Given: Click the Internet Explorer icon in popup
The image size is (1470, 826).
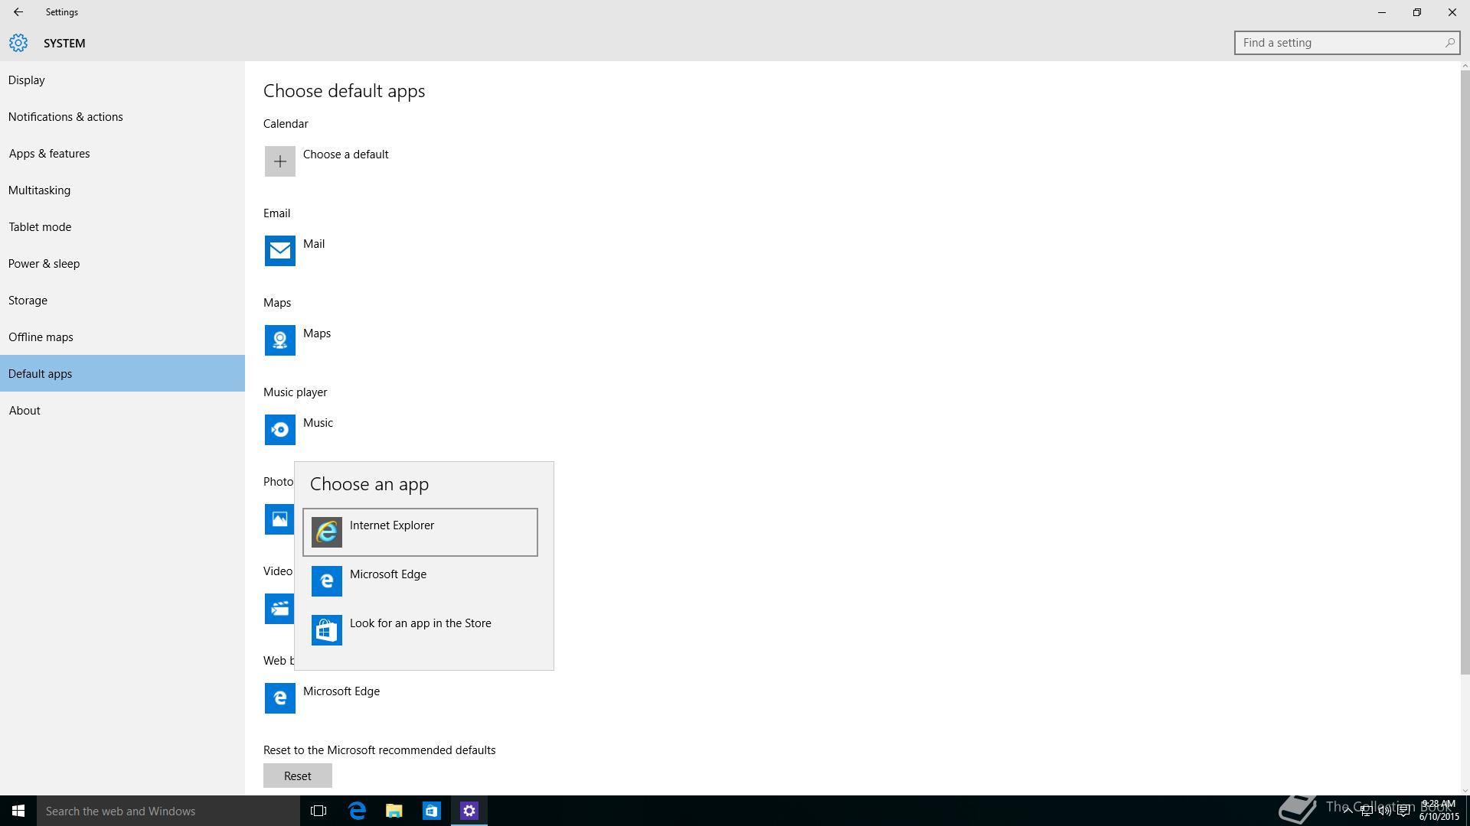Looking at the screenshot, I should click(x=327, y=532).
